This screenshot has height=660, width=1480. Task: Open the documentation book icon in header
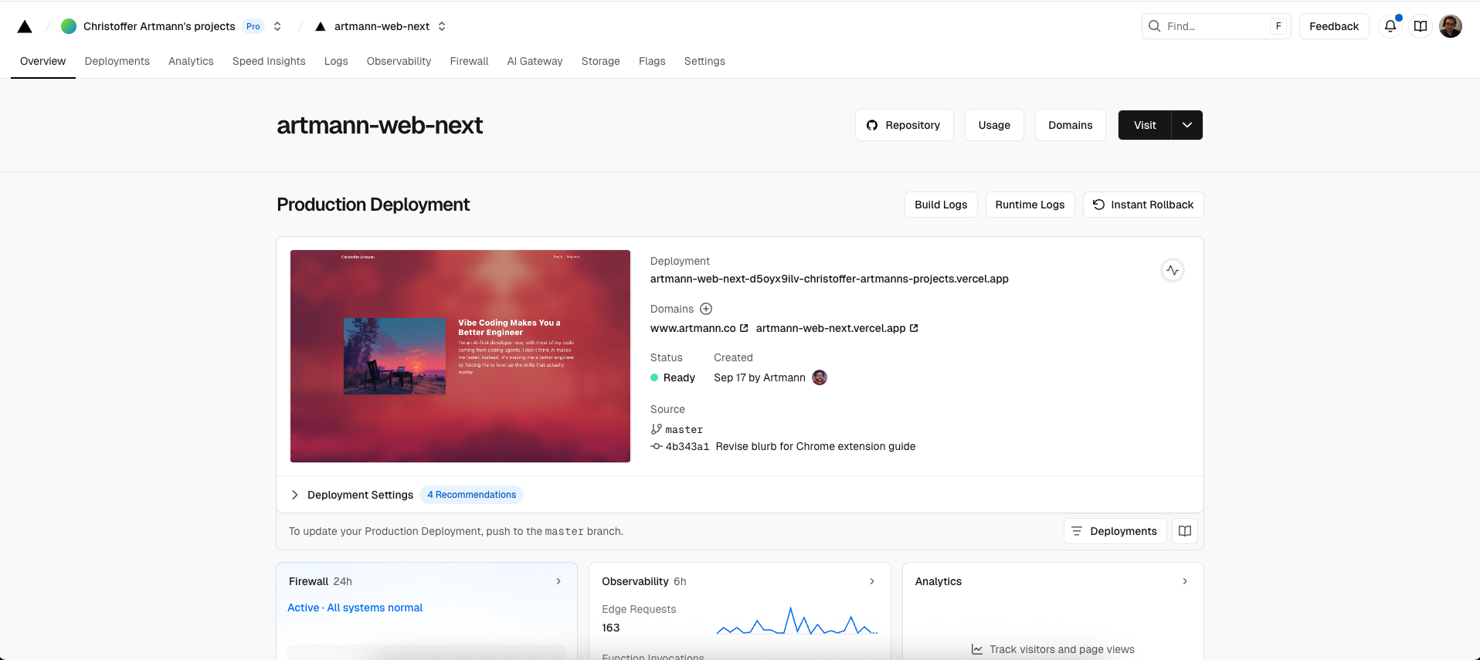click(x=1421, y=26)
